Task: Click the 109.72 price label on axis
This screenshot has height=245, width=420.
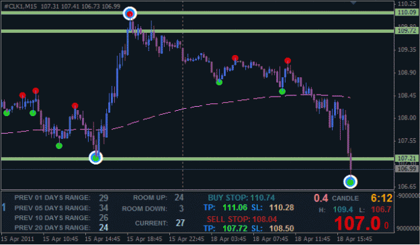Action: 407,31
